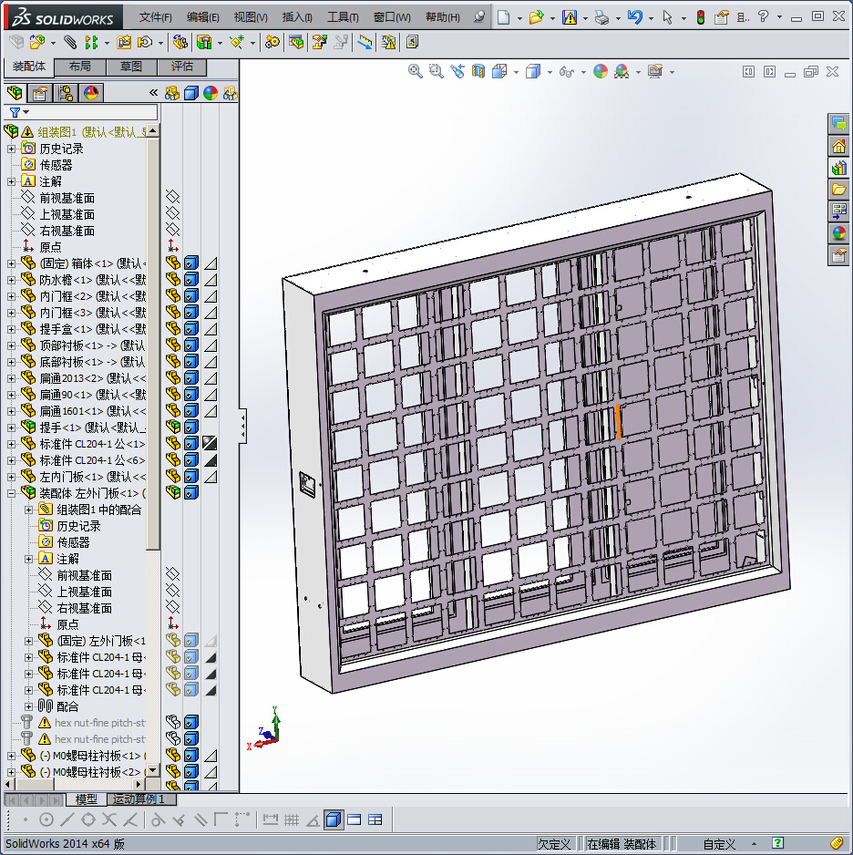
Task: Click the SolidWorks Resources home icon
Action: click(838, 147)
